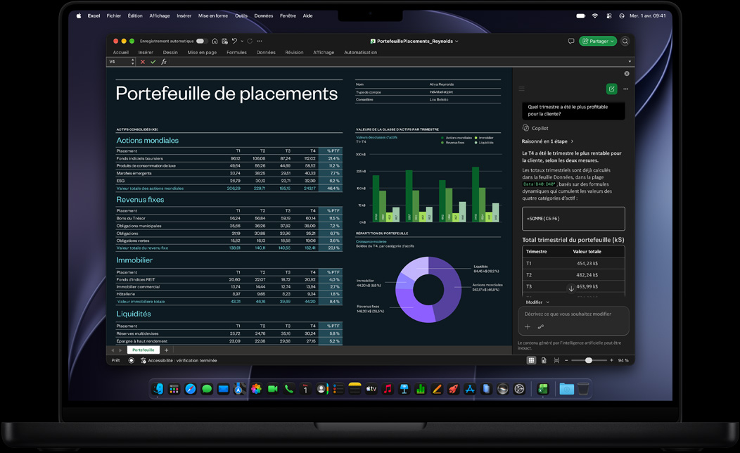Zoom out with minus button

click(566, 361)
